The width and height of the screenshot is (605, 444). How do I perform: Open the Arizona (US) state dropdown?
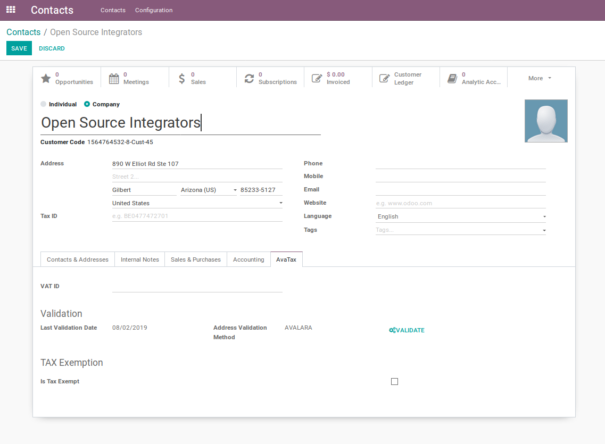pos(208,190)
